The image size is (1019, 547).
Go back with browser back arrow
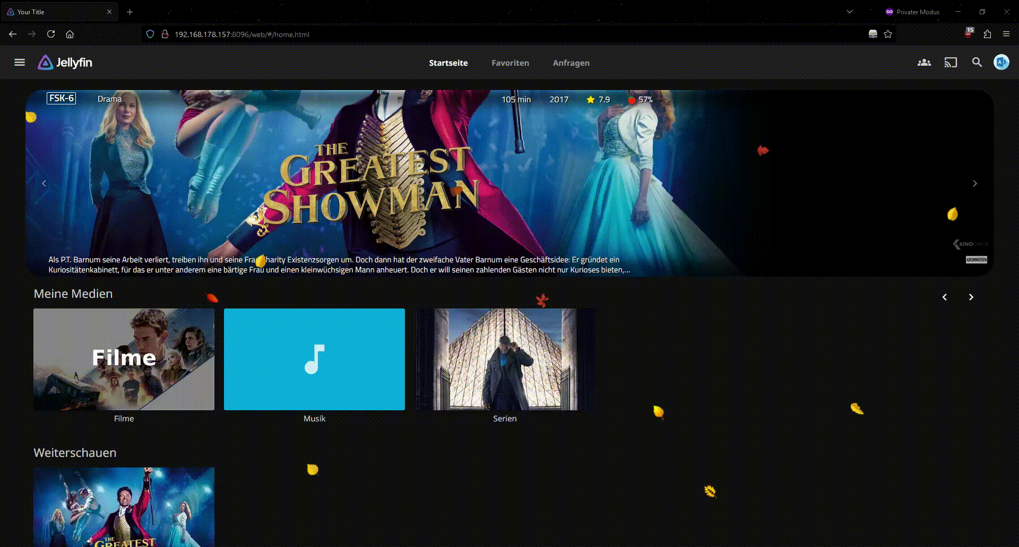[13, 34]
